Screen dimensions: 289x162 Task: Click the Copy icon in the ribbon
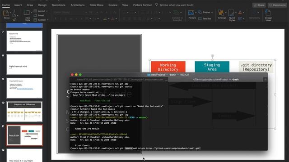click(14, 15)
